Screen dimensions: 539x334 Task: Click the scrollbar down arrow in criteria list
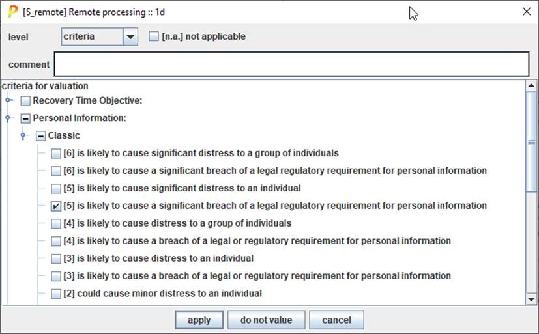pyautogui.click(x=532, y=299)
